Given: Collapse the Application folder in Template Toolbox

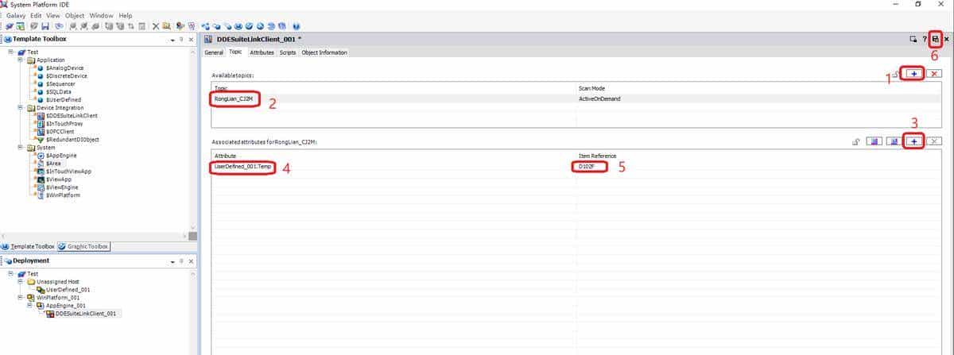Looking at the screenshot, I should tap(20, 60).
